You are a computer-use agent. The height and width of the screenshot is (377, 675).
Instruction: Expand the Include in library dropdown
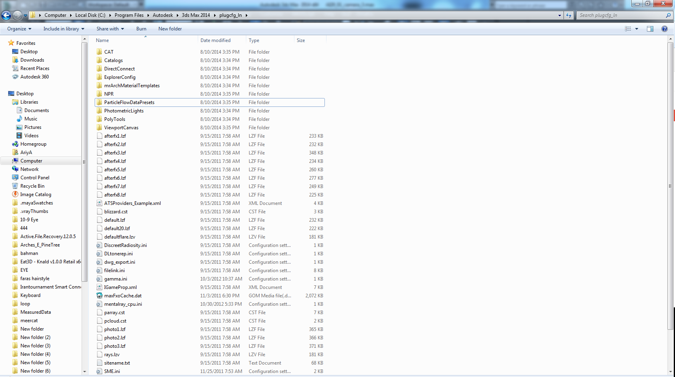pyautogui.click(x=64, y=29)
